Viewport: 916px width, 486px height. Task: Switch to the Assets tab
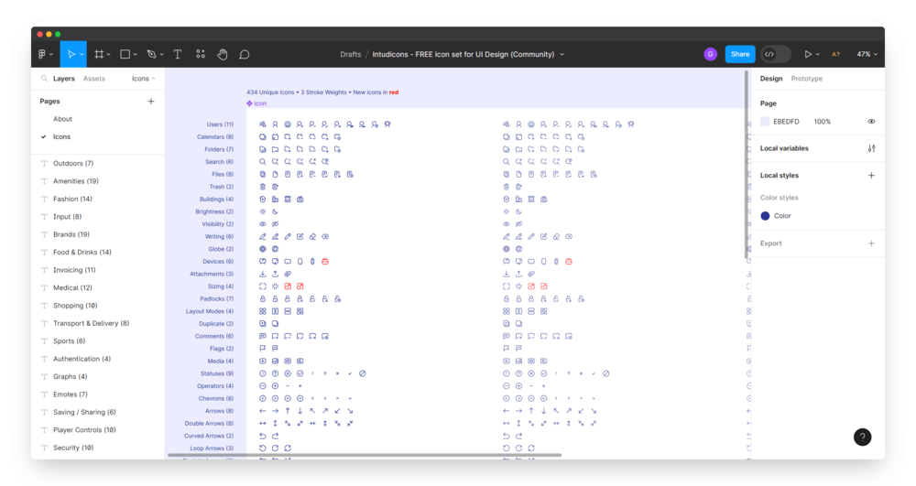[x=94, y=78]
